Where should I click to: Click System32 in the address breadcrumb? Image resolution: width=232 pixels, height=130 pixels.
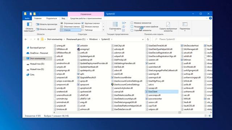pos(105,39)
